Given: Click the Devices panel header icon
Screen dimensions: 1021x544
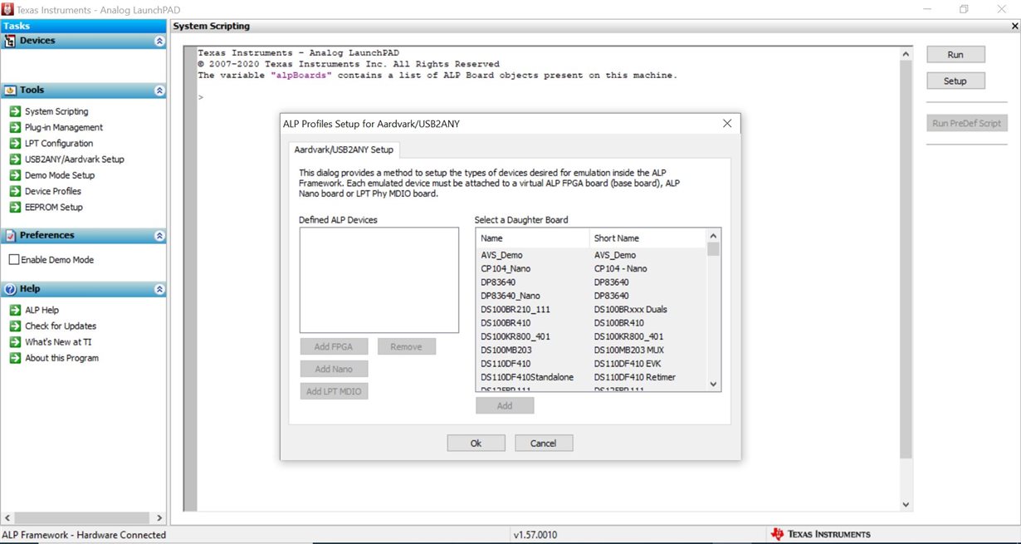Looking at the screenshot, I should click(x=10, y=41).
